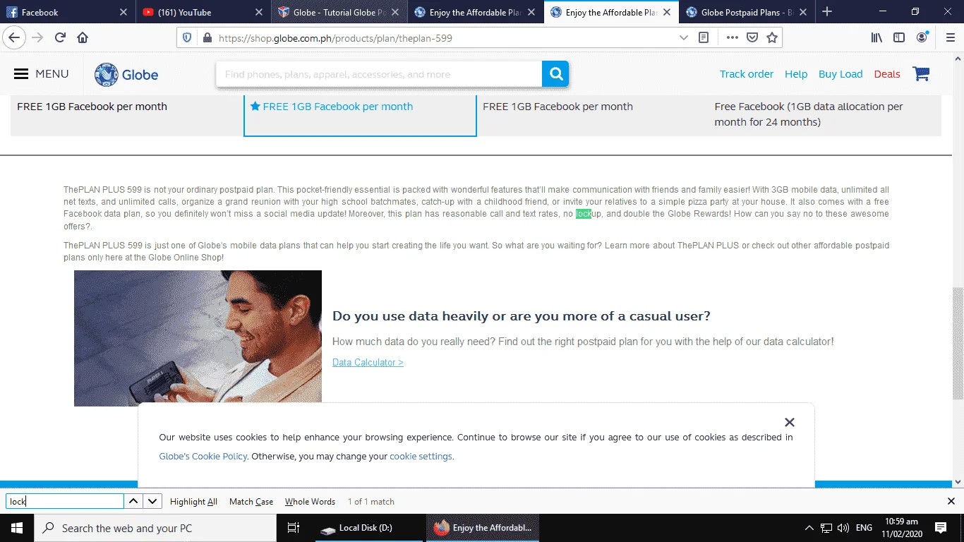Close the Facebook tab
Screen dimensions: 964x542
(123, 12)
